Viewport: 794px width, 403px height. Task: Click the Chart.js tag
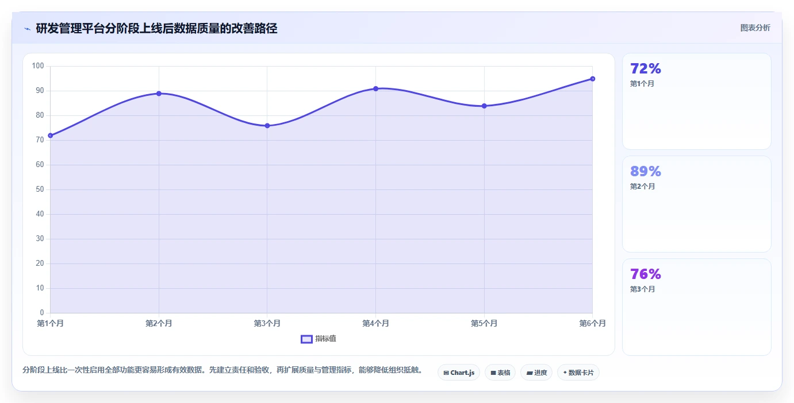[x=459, y=373]
